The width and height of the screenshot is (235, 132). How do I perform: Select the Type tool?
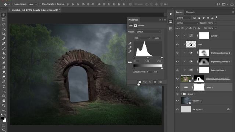(4, 87)
